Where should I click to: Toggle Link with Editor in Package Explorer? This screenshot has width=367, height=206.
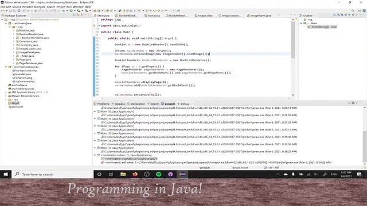pos(78,15)
